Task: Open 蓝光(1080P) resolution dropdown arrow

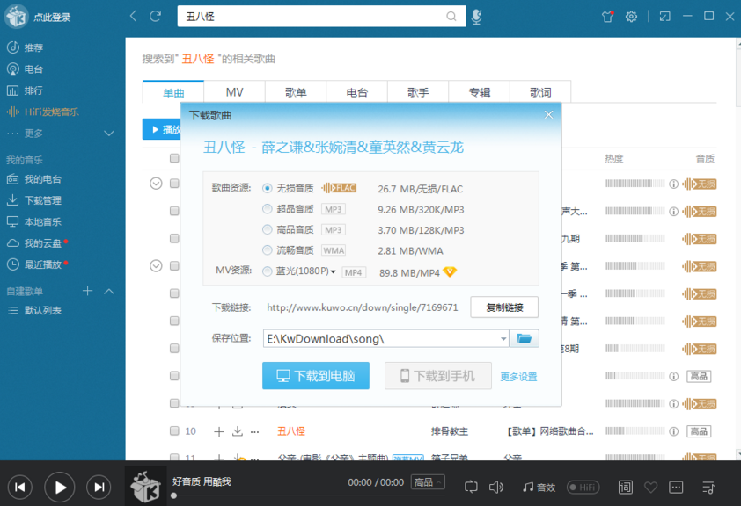Action: pos(334,272)
